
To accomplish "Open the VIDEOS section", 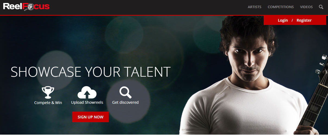I will pyautogui.click(x=306, y=7).
